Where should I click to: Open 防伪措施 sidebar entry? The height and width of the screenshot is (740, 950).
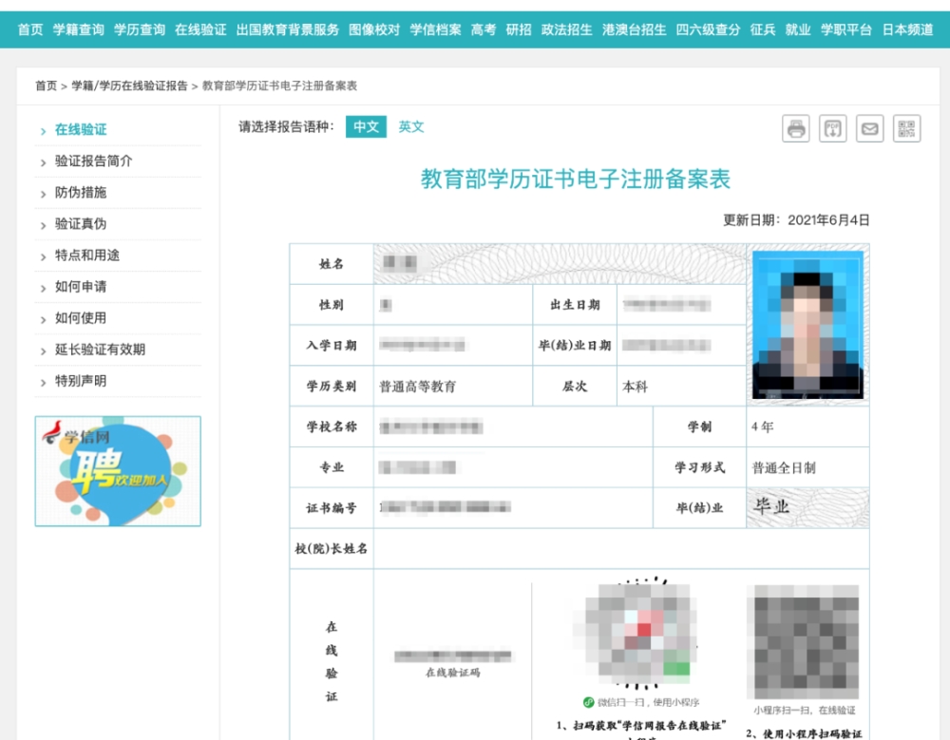click(x=81, y=192)
